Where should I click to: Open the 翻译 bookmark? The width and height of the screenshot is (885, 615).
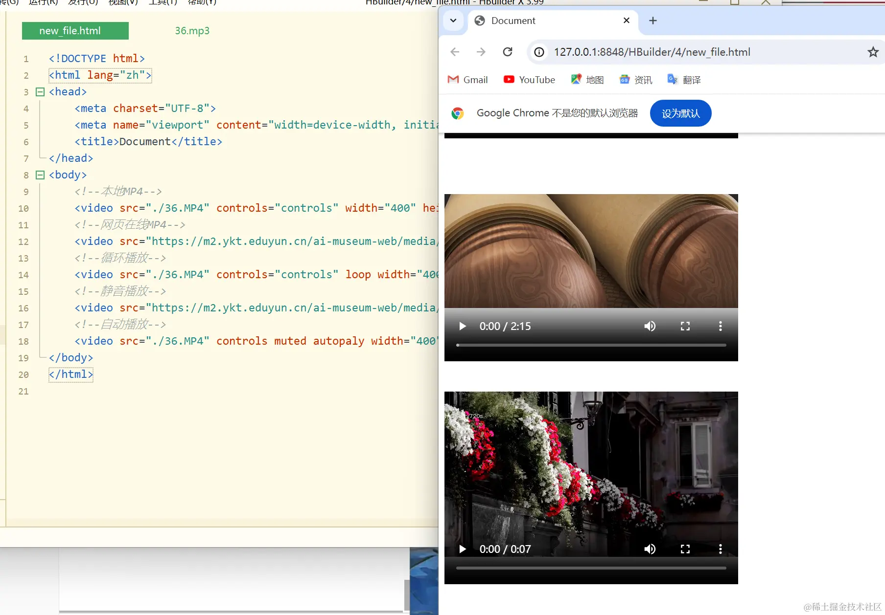(684, 80)
